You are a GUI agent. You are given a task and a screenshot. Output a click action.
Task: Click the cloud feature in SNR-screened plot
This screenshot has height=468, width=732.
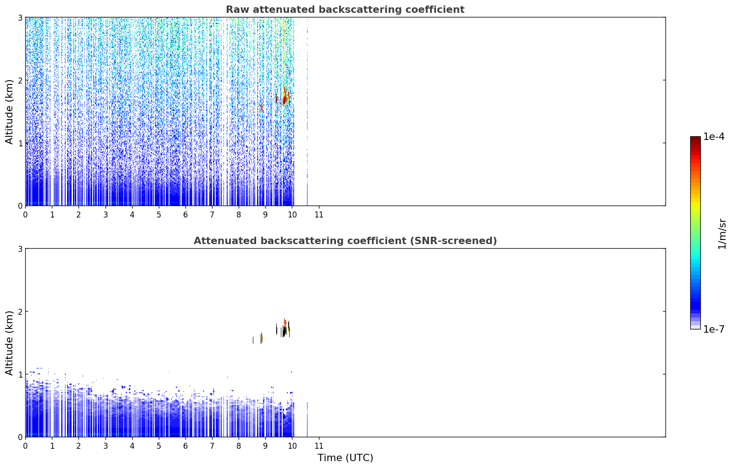point(284,328)
